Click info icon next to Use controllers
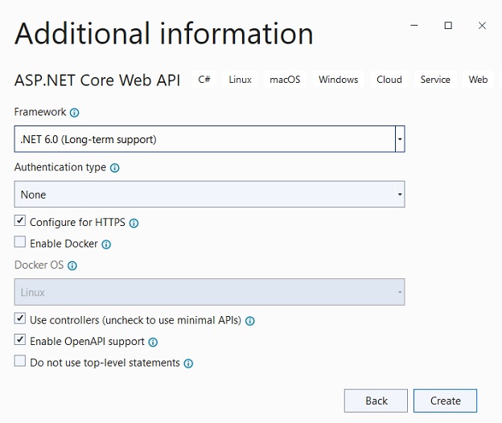Viewport: 502px width, 423px height. tap(250, 321)
